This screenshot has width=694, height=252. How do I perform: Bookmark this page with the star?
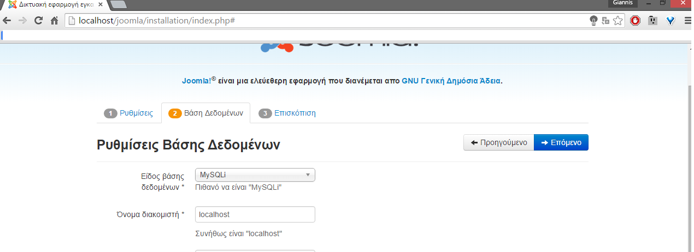(617, 21)
